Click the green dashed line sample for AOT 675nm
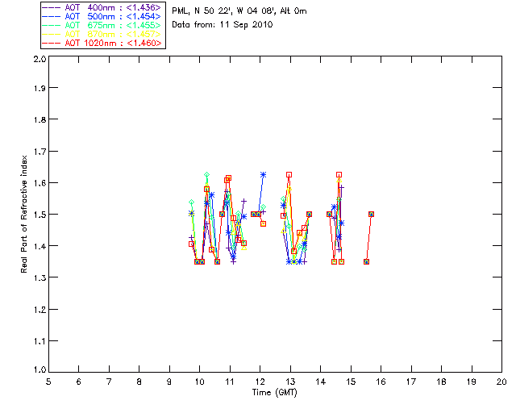This screenshot has width=516, height=413. tap(52, 25)
